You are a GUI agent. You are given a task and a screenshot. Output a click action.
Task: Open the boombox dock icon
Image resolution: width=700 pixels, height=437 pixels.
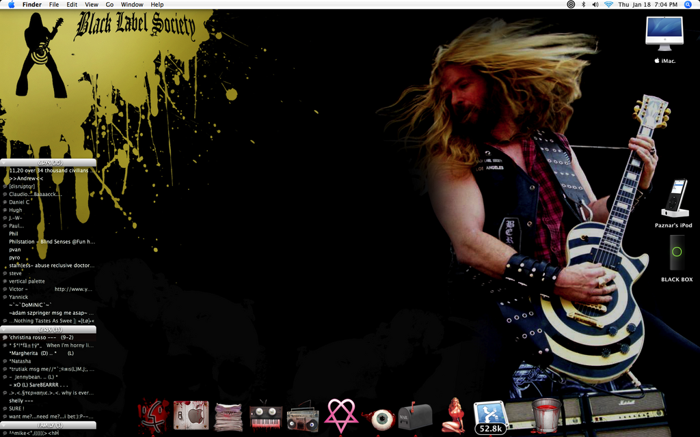[303, 417]
